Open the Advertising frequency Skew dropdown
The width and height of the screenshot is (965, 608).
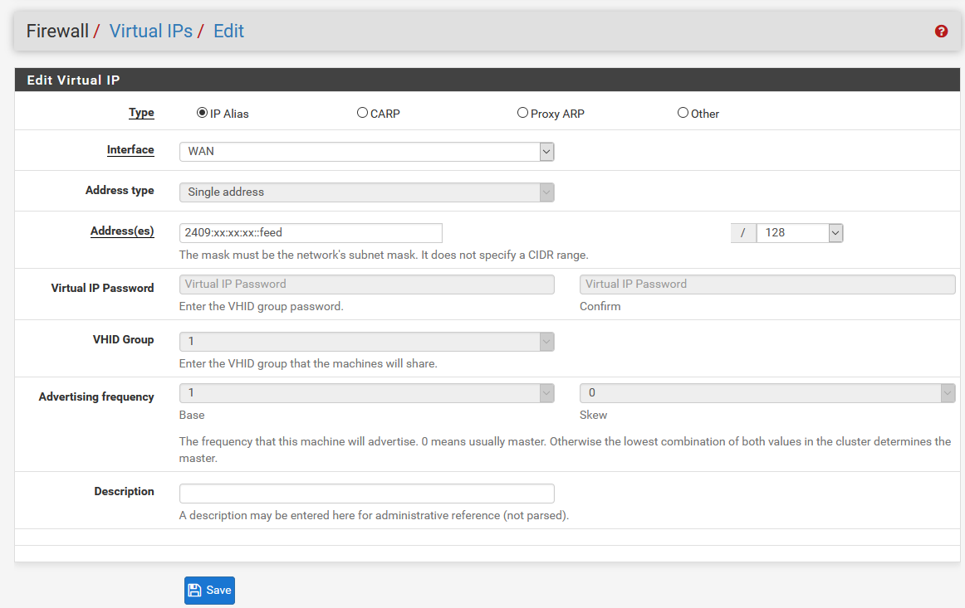767,393
